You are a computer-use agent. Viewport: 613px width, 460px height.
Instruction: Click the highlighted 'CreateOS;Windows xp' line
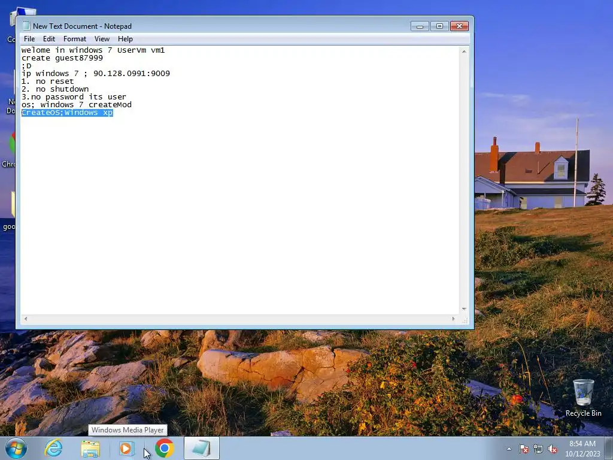tap(67, 113)
